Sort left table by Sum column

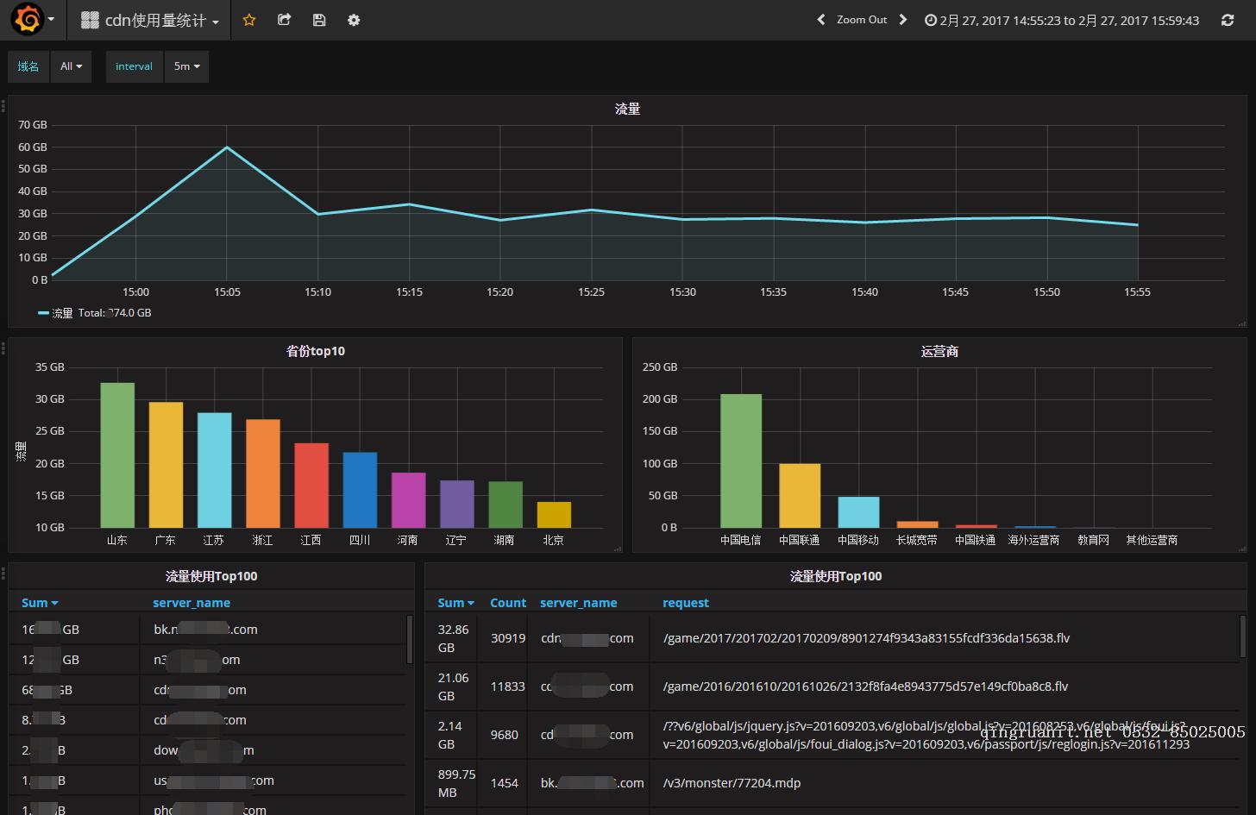coord(40,603)
